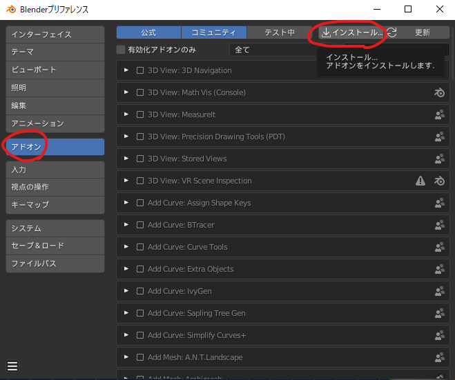
Task: Enable the IvyGen add-on checkbox
Action: click(140, 291)
